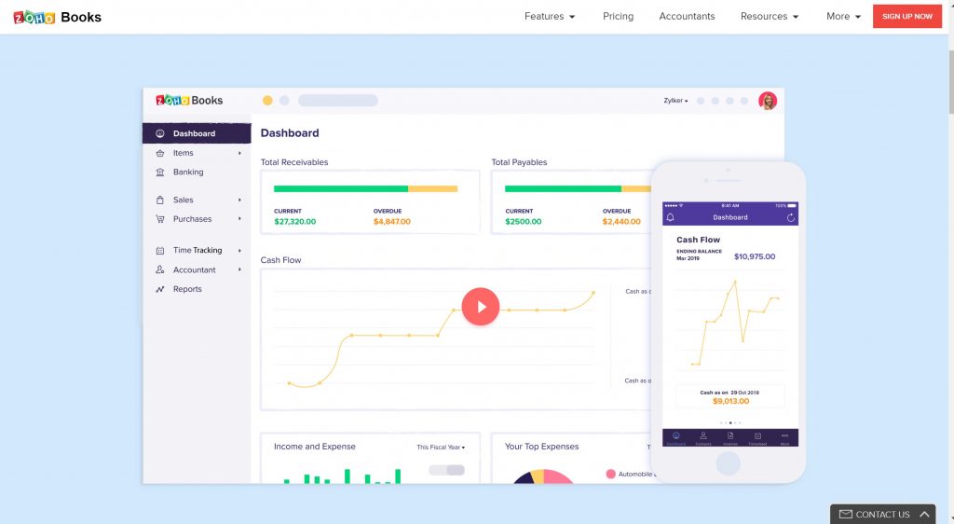Viewport: 954px width, 524px height.
Task: Click the grey search bar placeholder
Action: coord(337,101)
